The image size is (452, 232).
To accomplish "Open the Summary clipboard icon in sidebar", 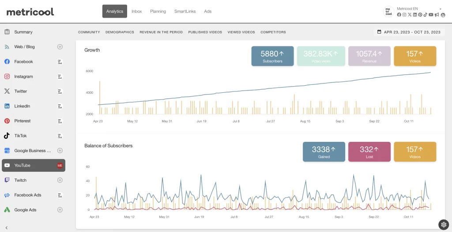I will (x=7, y=32).
